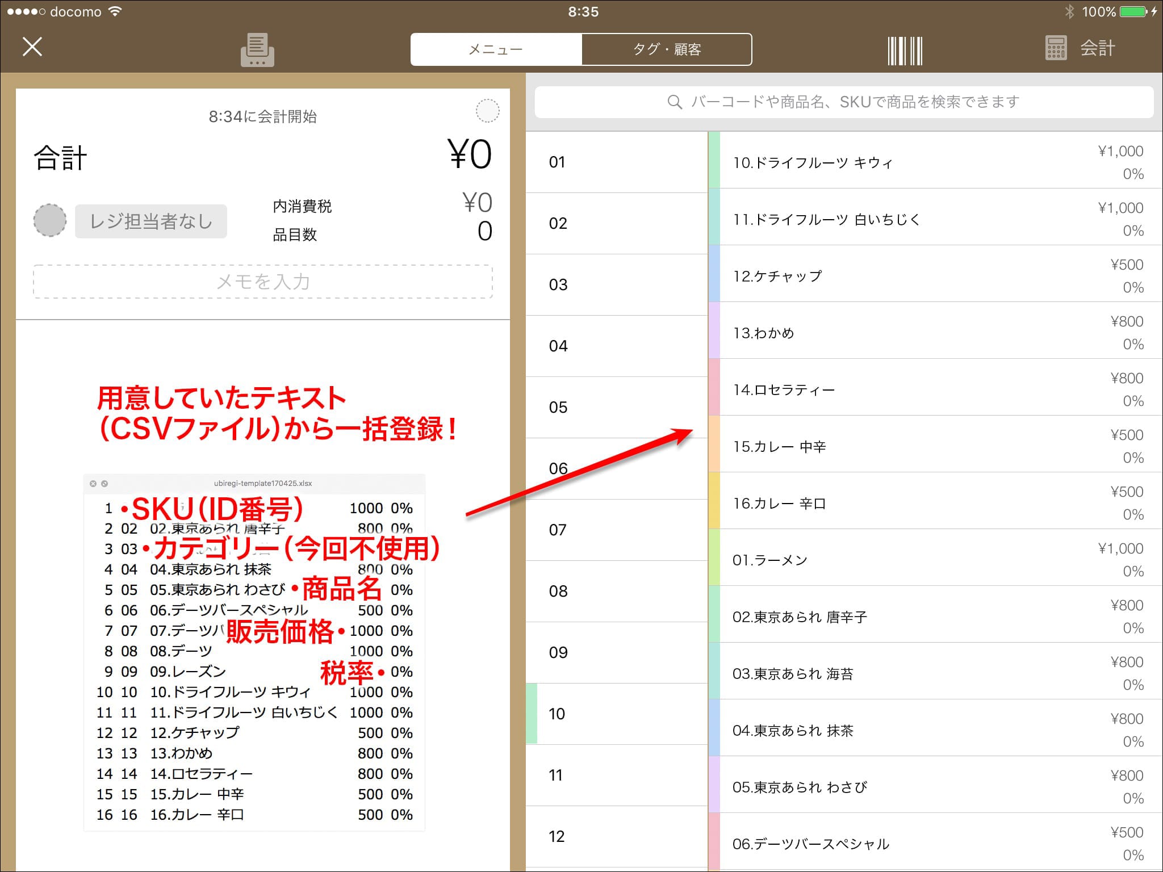Tap the 品目数 item count label
The height and width of the screenshot is (872, 1163).
click(295, 234)
